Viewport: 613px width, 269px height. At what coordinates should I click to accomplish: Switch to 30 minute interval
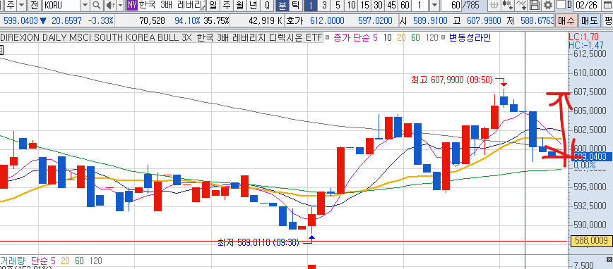(378, 6)
